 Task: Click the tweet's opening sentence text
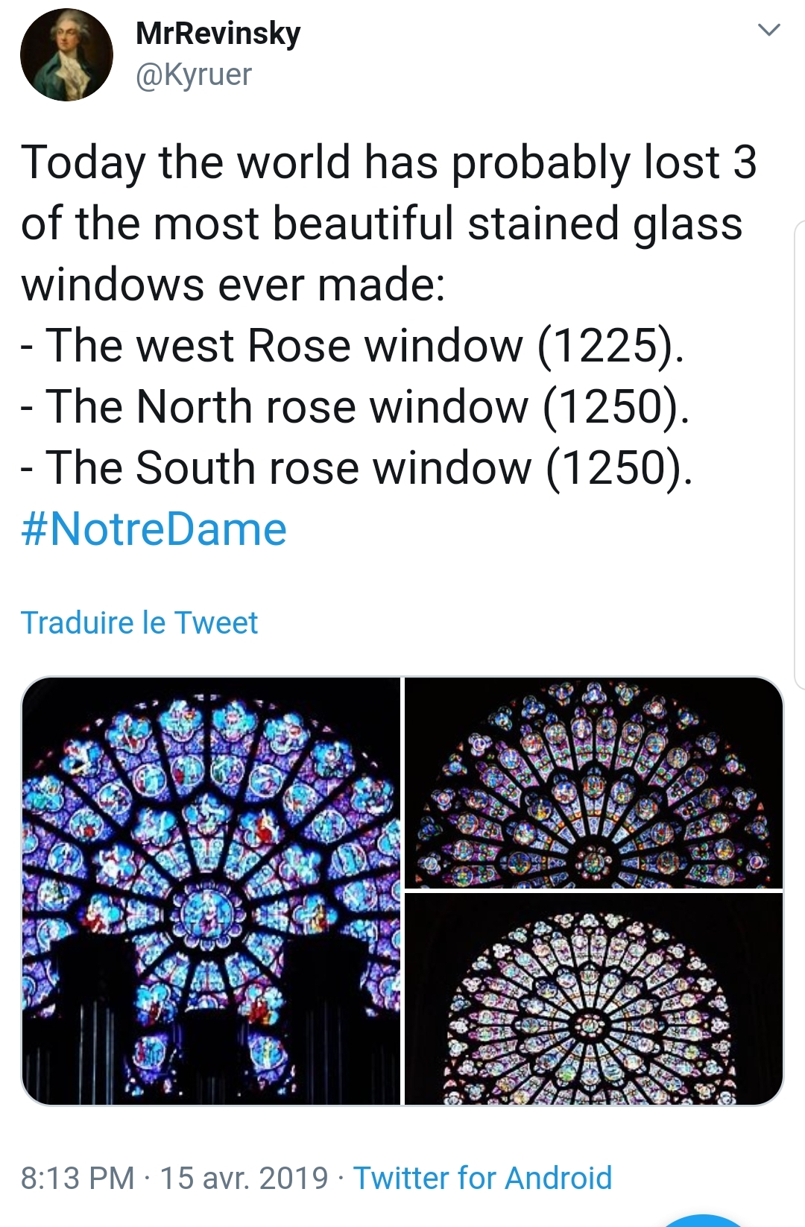(x=388, y=163)
